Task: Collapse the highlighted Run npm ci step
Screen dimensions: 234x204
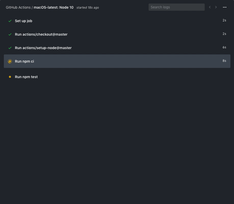Action: [x=24, y=61]
